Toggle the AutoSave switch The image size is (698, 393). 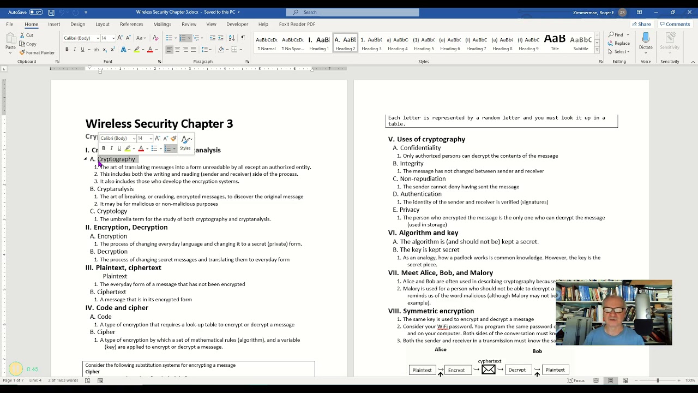coord(36,12)
